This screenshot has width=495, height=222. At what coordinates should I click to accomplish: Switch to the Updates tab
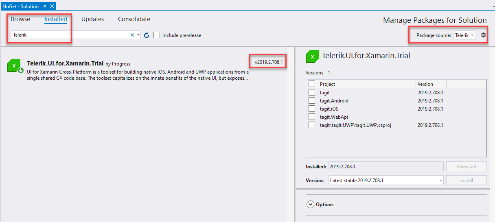92,19
